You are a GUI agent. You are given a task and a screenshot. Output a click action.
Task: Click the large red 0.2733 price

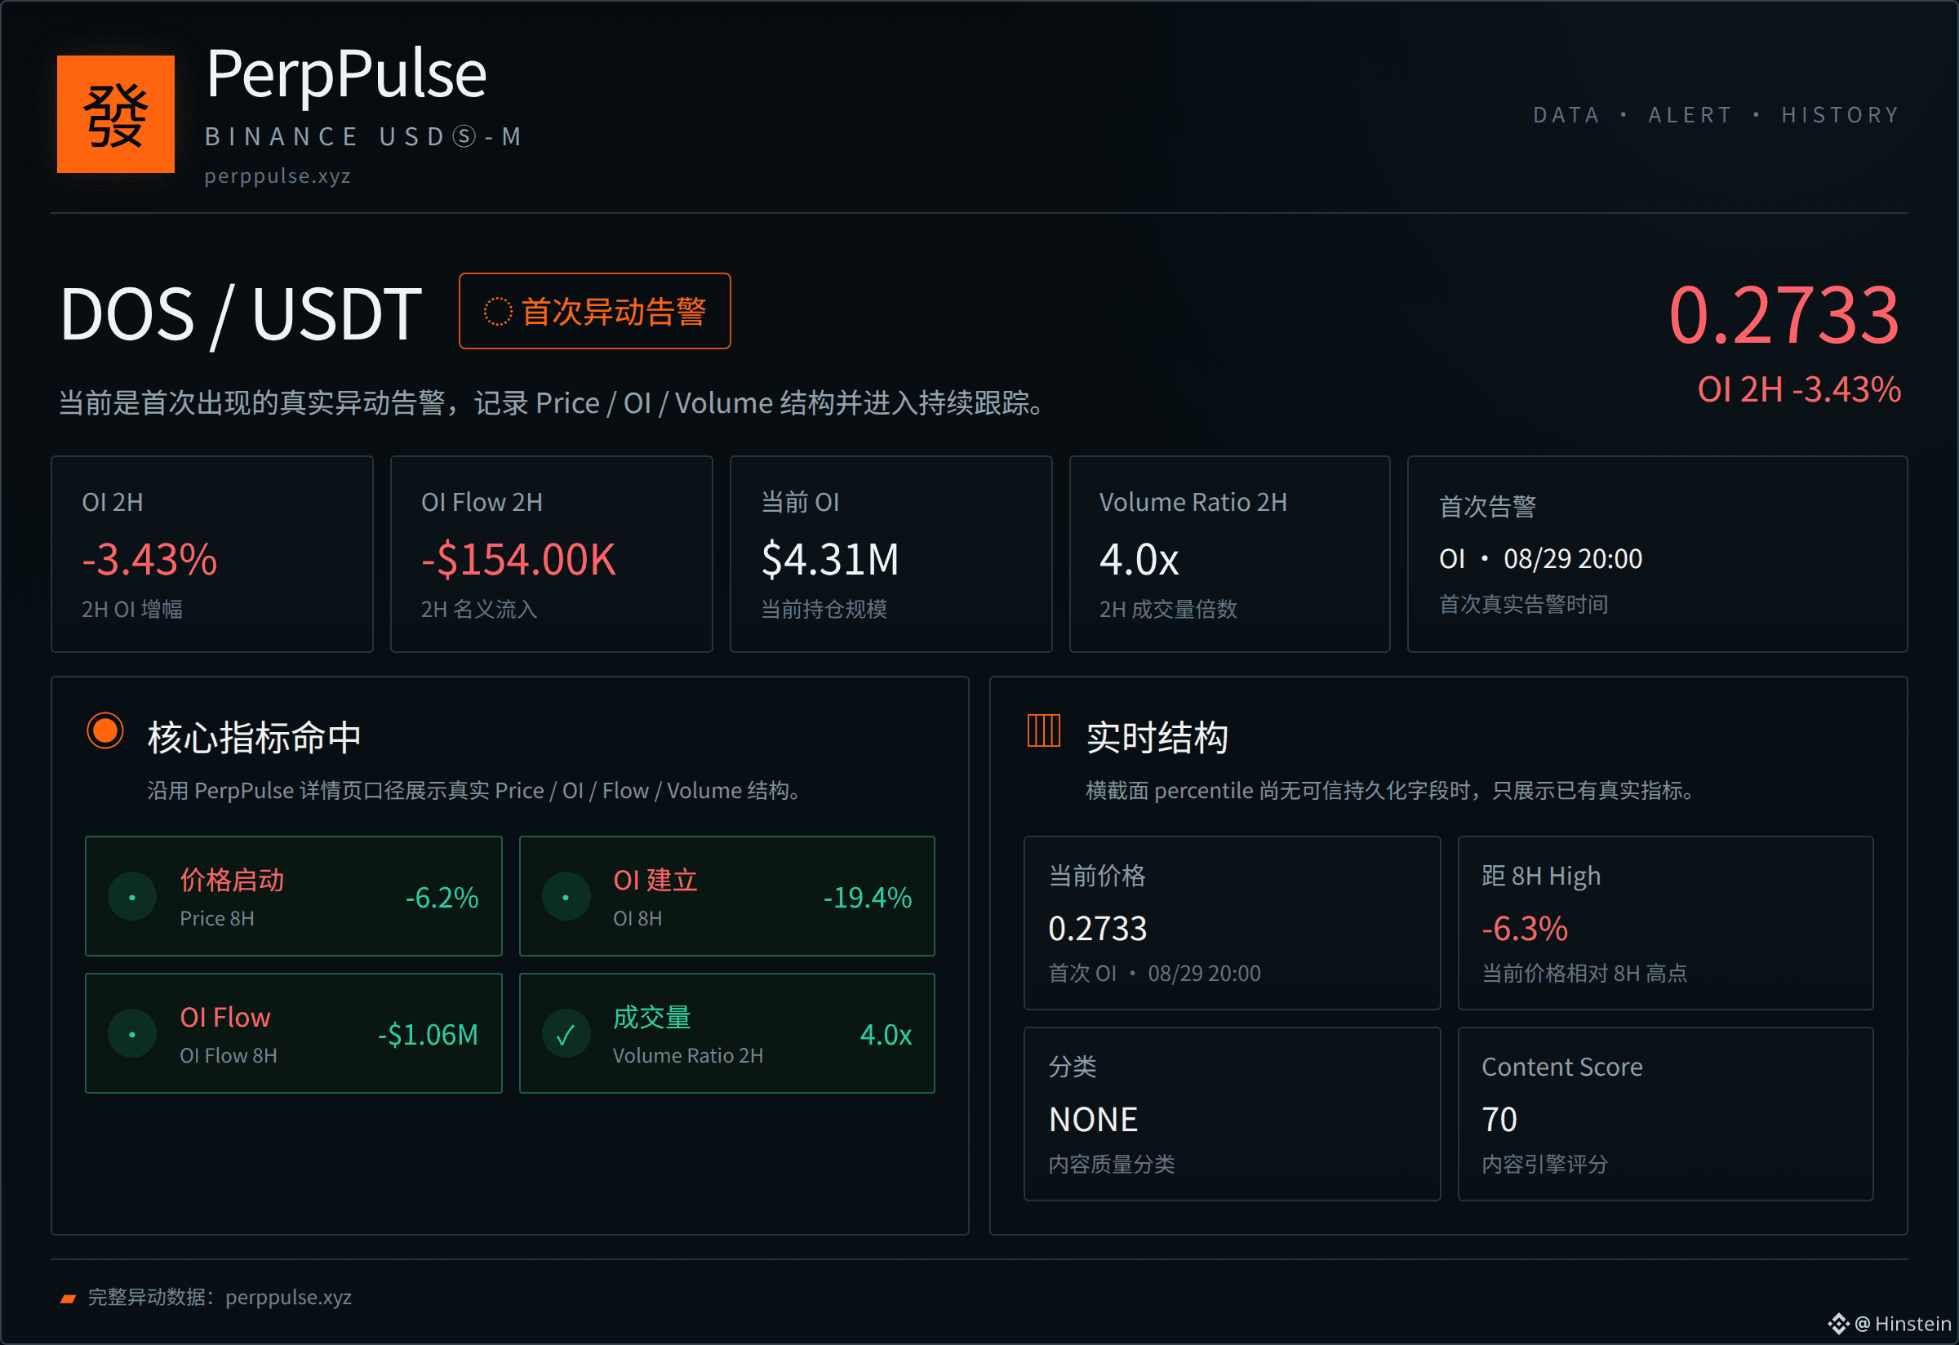click(1784, 314)
